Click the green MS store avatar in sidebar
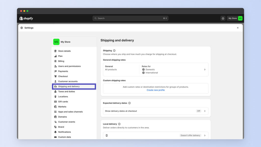The width and height of the screenshot is (261, 147). 56,42
